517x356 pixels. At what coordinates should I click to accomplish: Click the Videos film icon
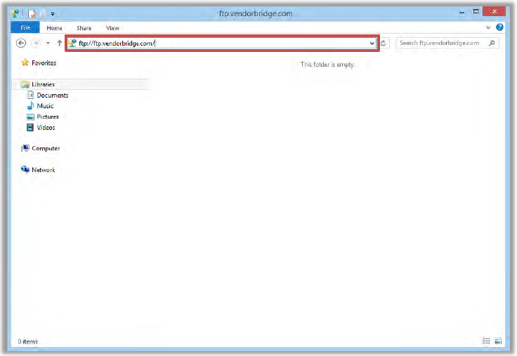30,128
